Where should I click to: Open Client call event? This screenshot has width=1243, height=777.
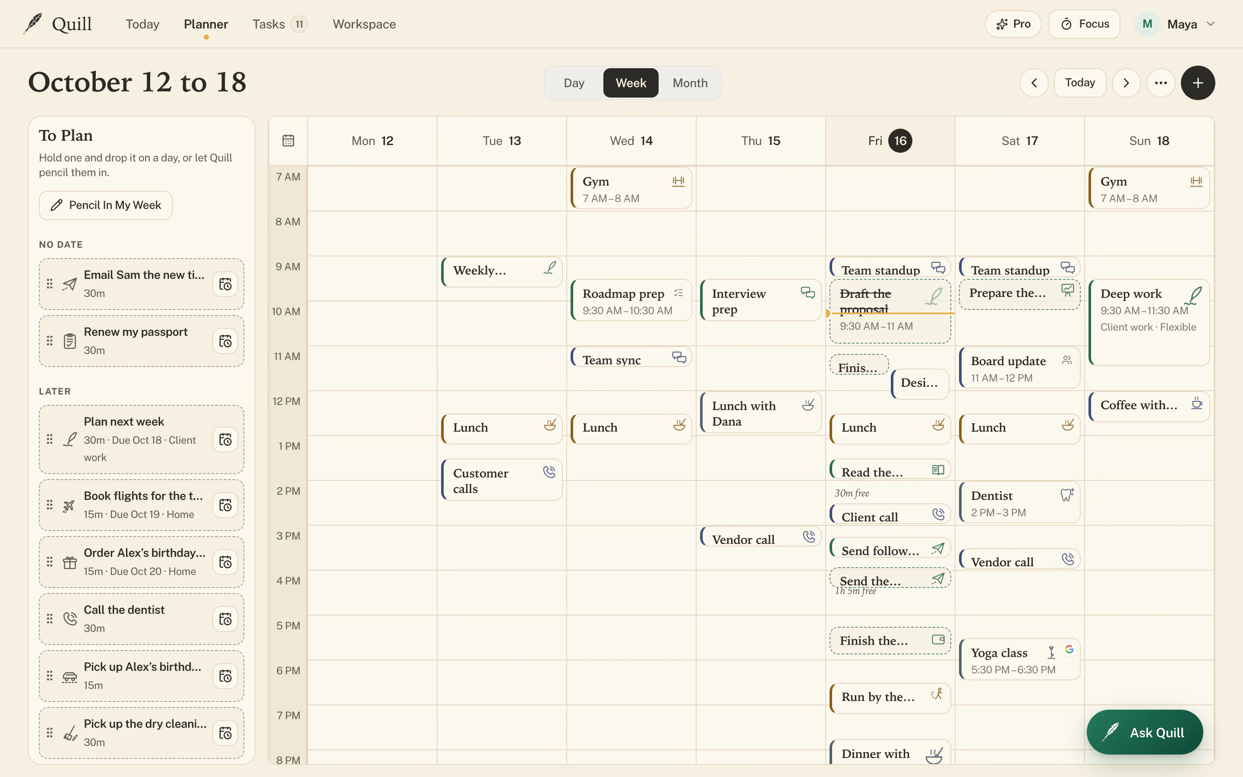point(890,515)
